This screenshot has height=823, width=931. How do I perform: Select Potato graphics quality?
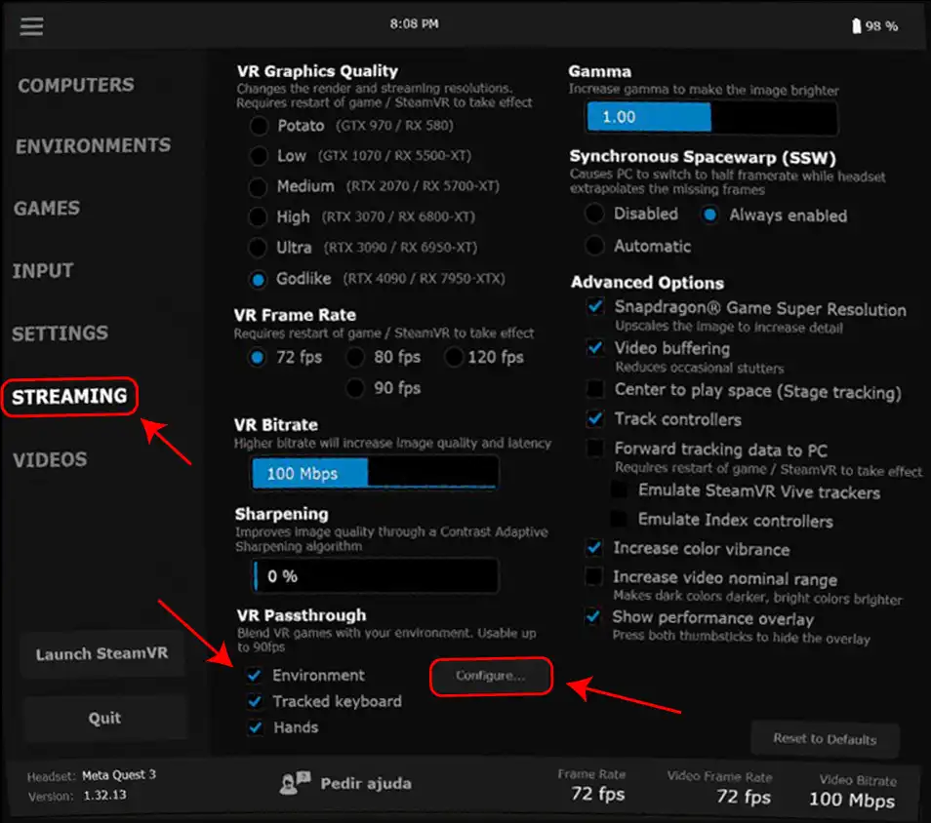click(x=259, y=126)
